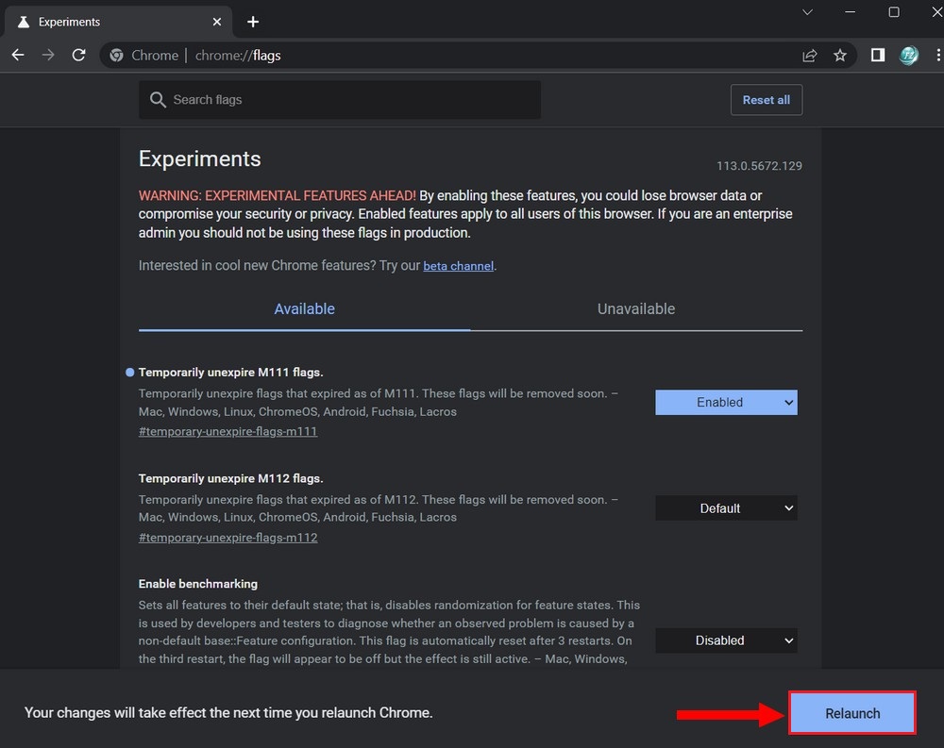
Task: Maximize the Chrome window
Action: [x=894, y=12]
